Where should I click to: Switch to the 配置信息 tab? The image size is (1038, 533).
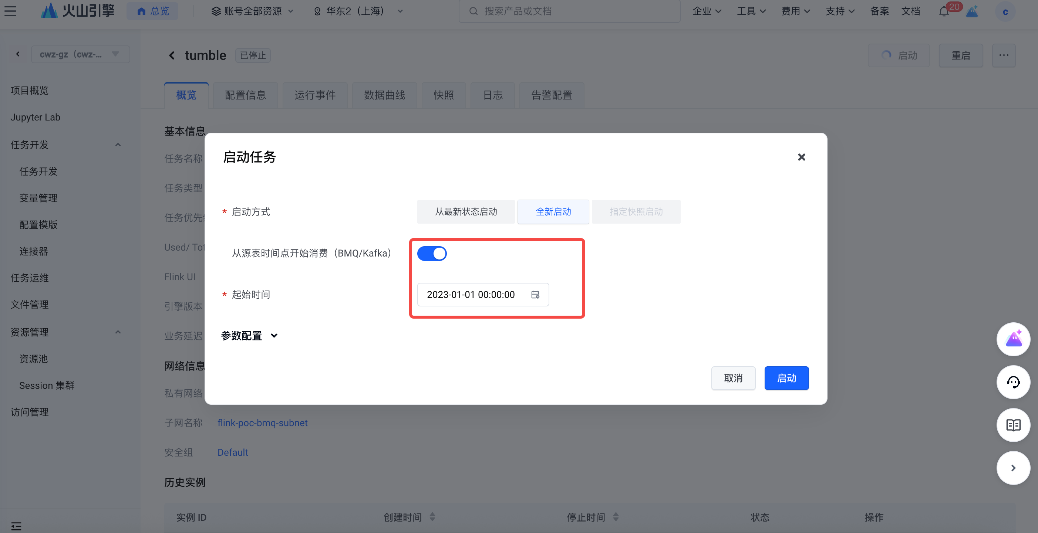245,95
